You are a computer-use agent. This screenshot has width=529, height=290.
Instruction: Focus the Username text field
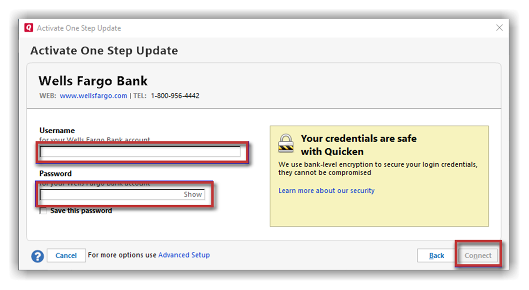(x=140, y=152)
